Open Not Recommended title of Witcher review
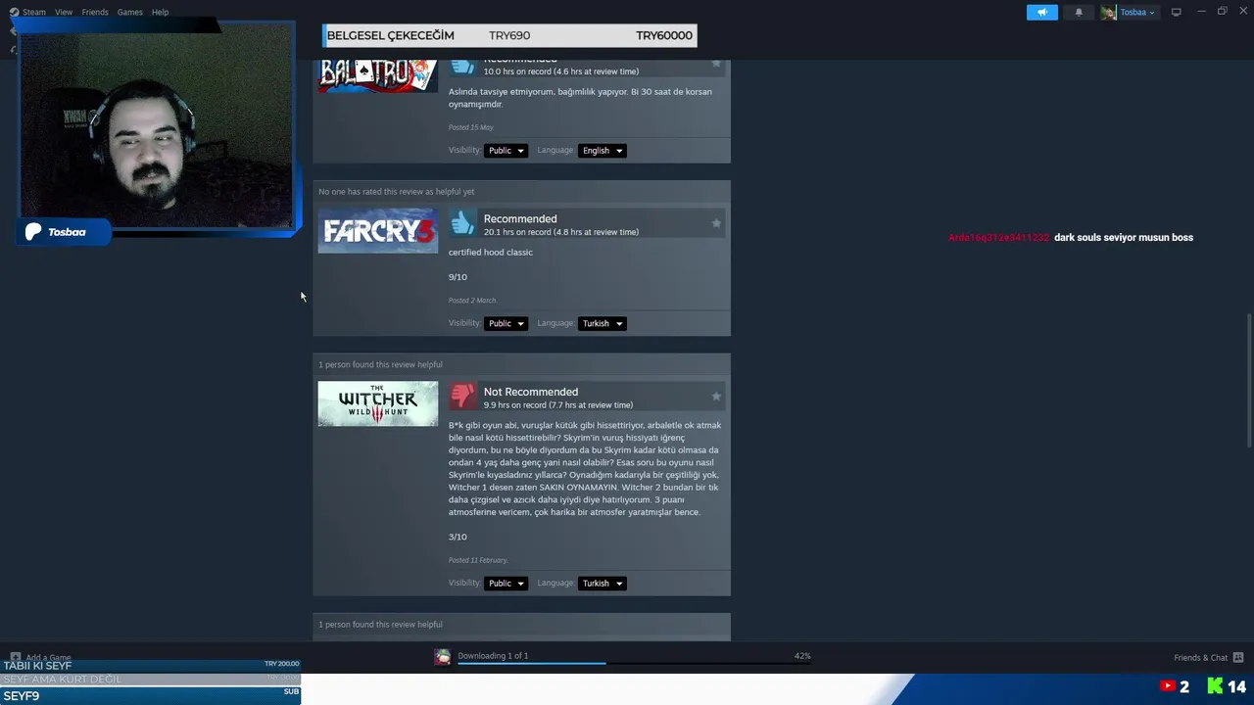Viewport: 1254px width, 705px height. point(531,392)
